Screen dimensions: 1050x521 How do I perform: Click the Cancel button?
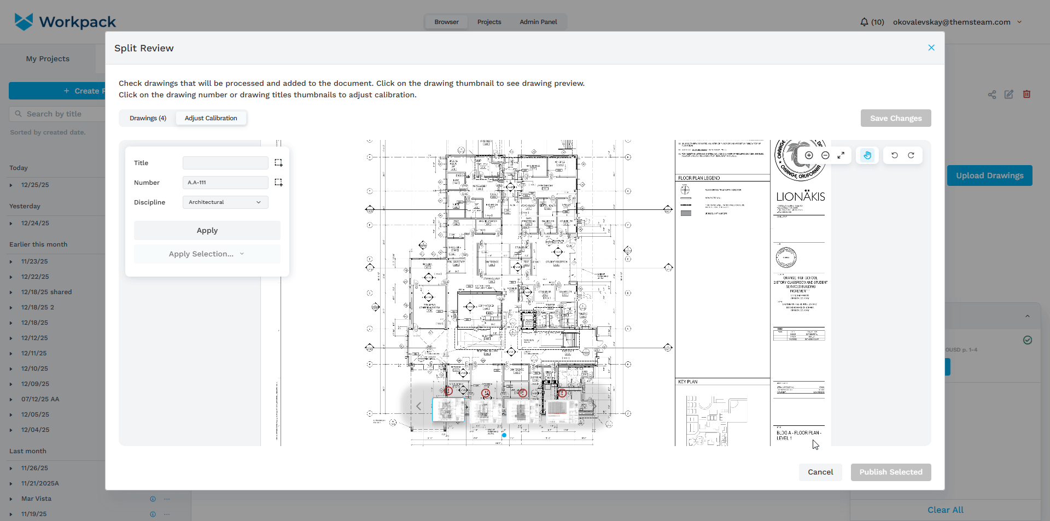[820, 472]
